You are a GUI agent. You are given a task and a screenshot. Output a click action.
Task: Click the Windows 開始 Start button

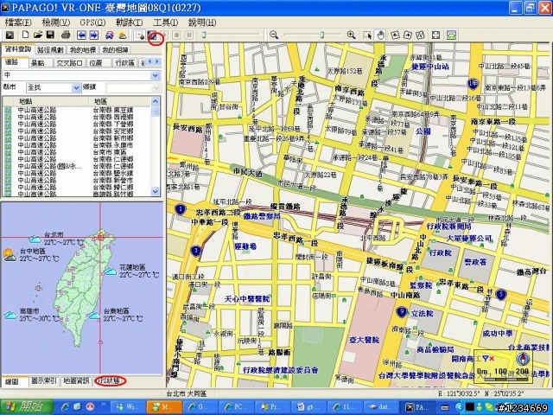27,407
